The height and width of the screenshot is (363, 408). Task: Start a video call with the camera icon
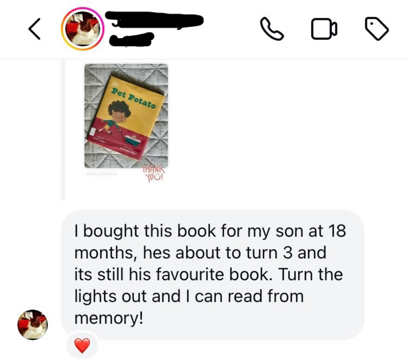click(324, 29)
